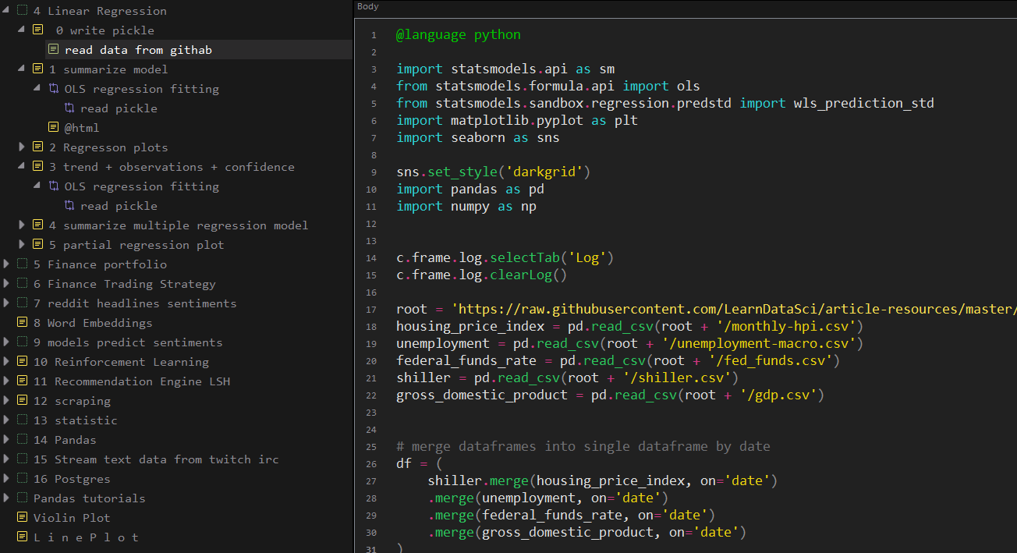Click the icon beside '11 Recommendation Engine LSH'

click(22, 381)
